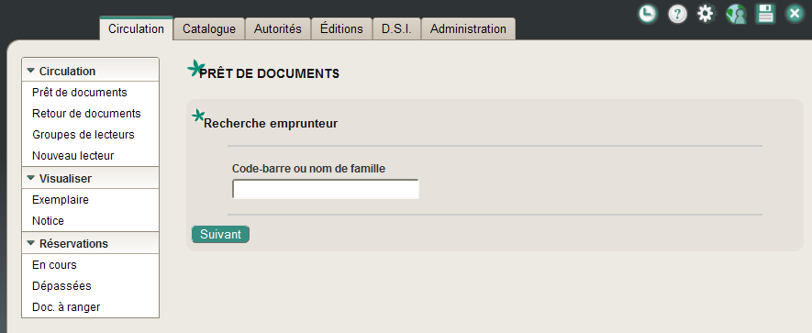Click the floppy disk save icon
The height and width of the screenshot is (333, 812).
[765, 14]
